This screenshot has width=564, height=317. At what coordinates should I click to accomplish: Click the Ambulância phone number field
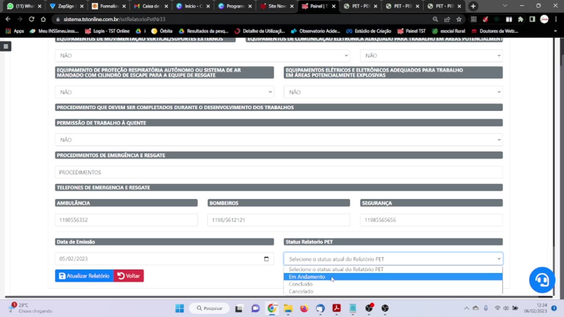coord(126,220)
